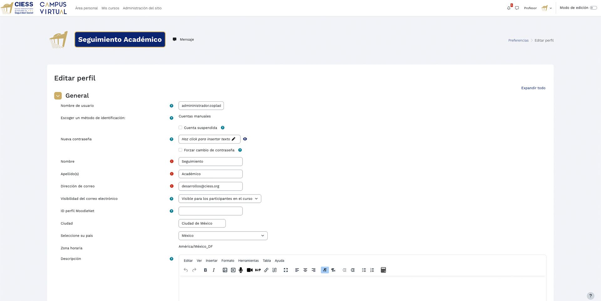
Task: Open the Formato editor menu
Action: click(x=228, y=260)
